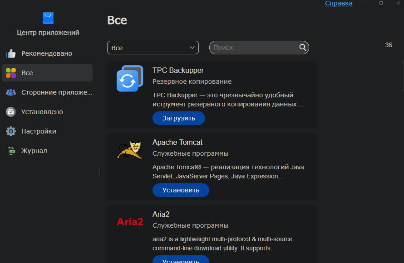Click Загрузить for TPC Backupper

click(x=179, y=118)
